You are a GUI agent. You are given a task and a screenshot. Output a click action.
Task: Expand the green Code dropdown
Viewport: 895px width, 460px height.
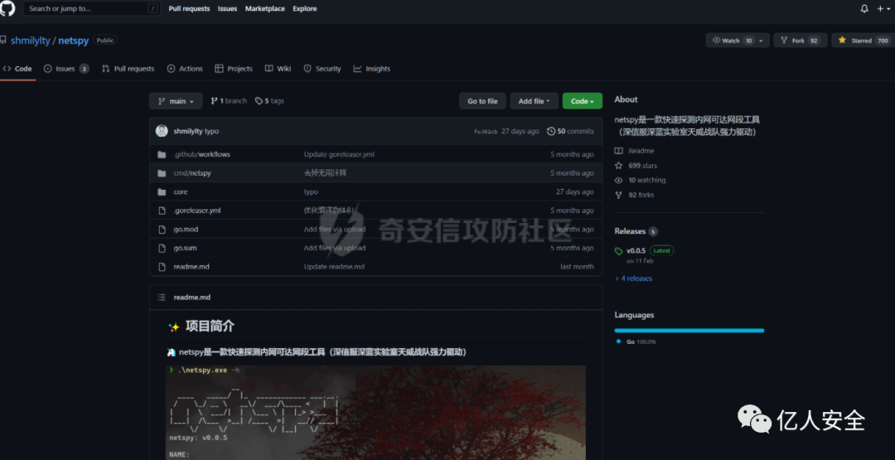click(583, 101)
